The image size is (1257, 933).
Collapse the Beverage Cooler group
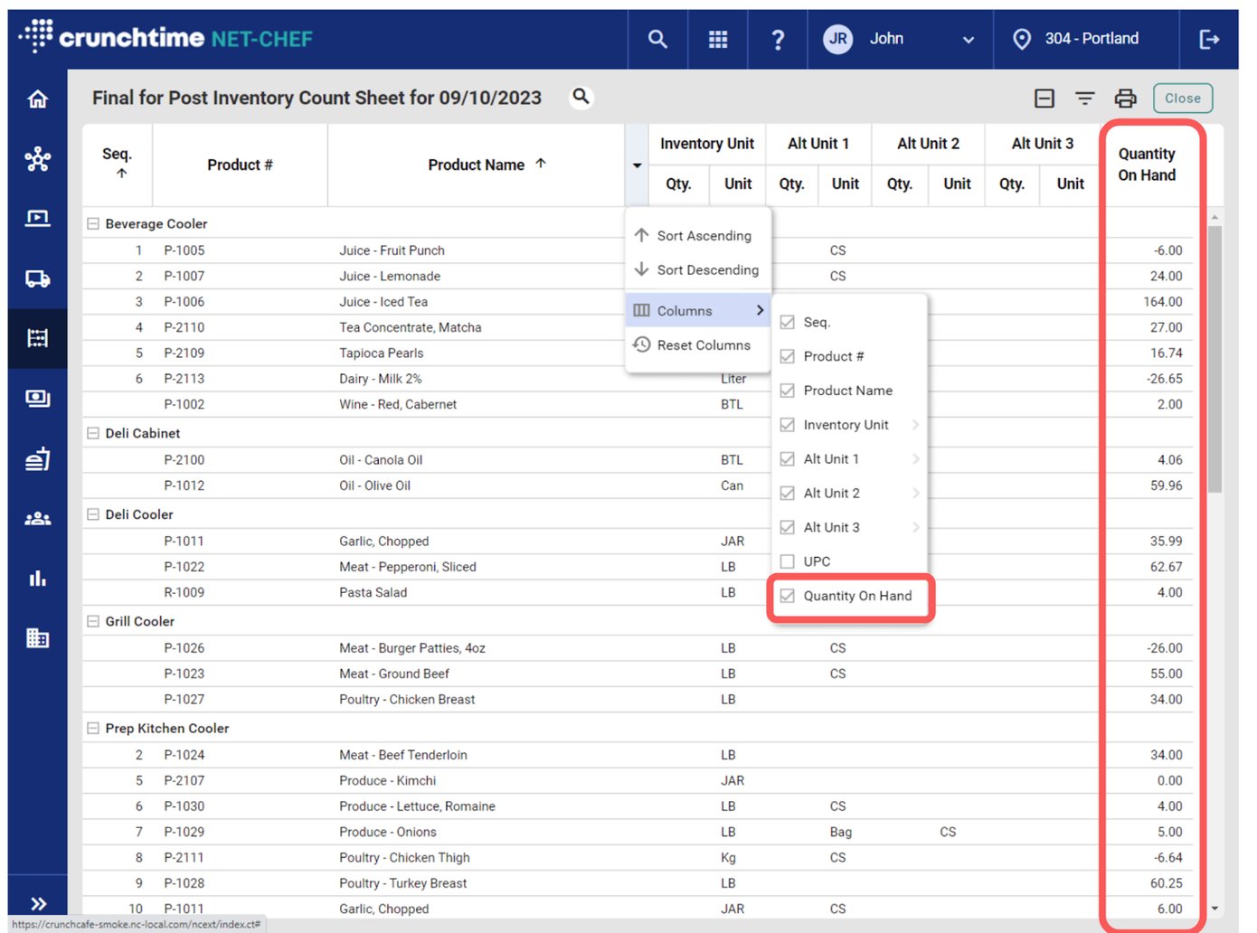[x=92, y=223]
